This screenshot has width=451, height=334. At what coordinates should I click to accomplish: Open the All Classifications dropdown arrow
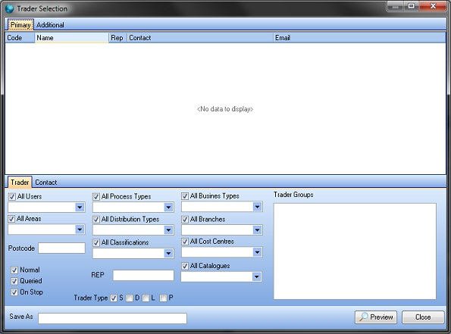(168, 253)
